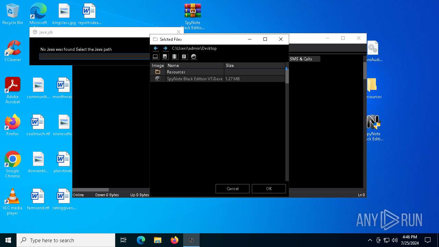Click the Image column header
This screenshot has height=247, width=439.
(x=158, y=66)
